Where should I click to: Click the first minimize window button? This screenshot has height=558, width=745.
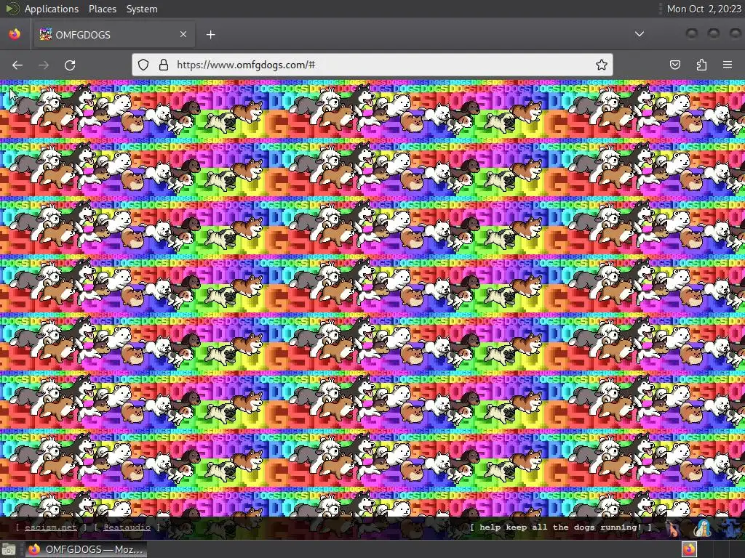tap(692, 33)
